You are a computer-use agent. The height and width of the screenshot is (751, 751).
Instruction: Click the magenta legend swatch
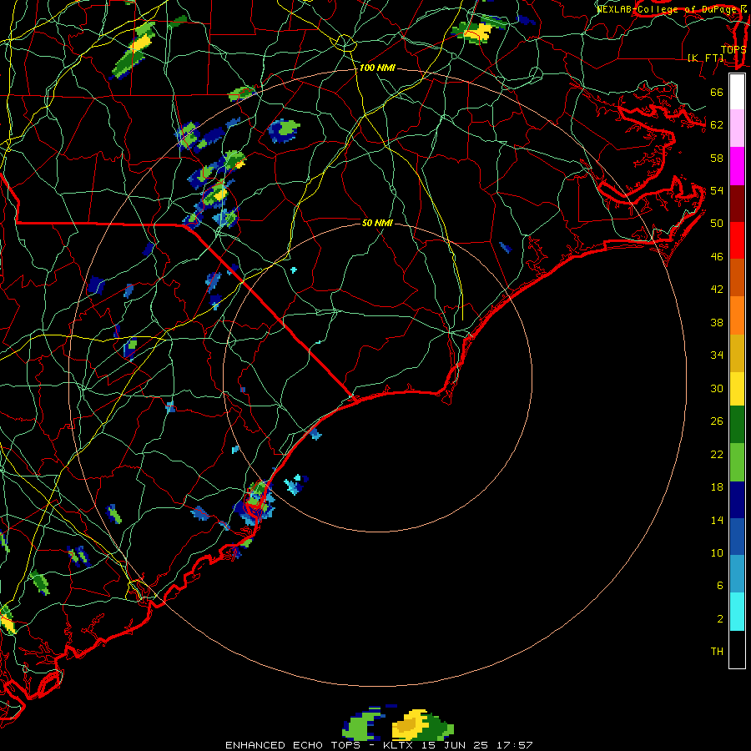click(737, 166)
